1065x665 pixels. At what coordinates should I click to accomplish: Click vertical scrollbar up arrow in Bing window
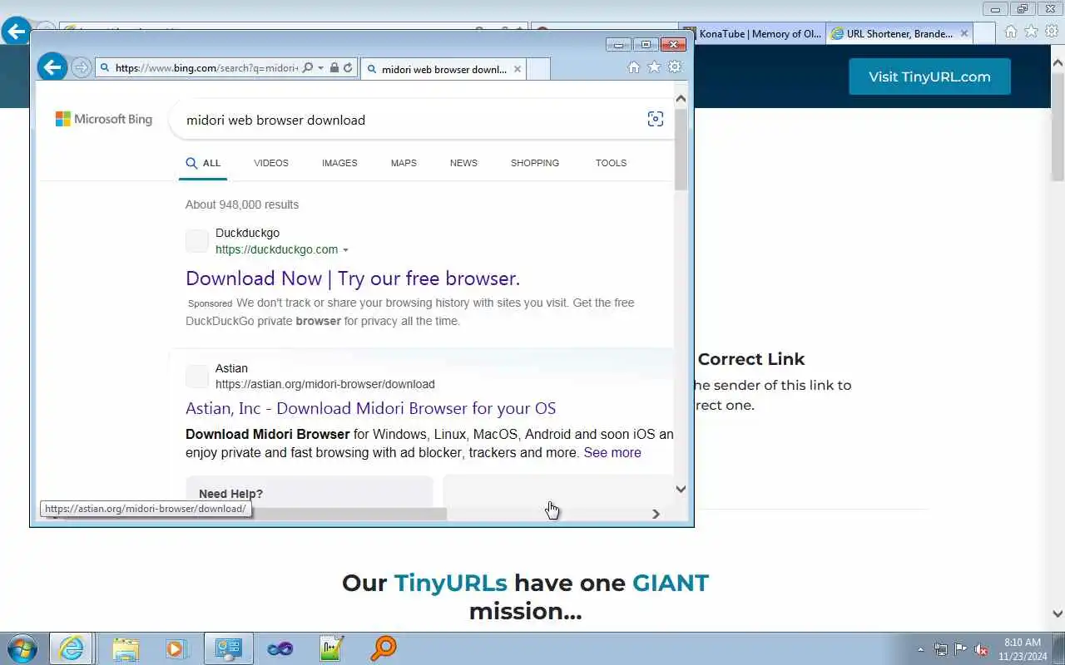click(x=681, y=99)
